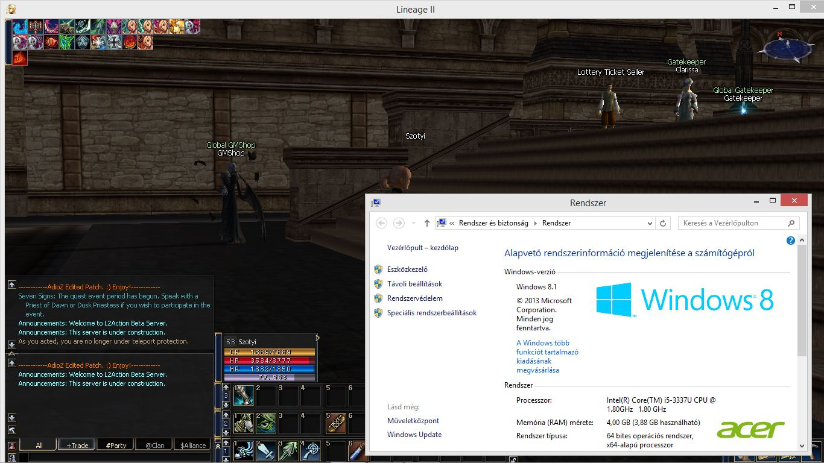Screen dimensions: 824x463
Task: Collapse the extra shortcut bars with the double chevron
Action: point(218,446)
